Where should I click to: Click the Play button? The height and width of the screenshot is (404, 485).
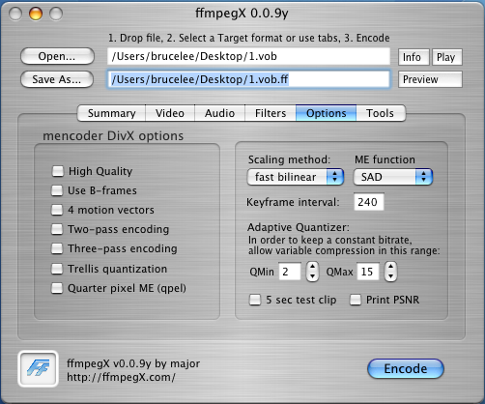pyautogui.click(x=447, y=57)
